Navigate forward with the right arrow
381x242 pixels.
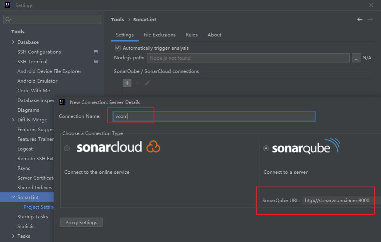(370, 19)
